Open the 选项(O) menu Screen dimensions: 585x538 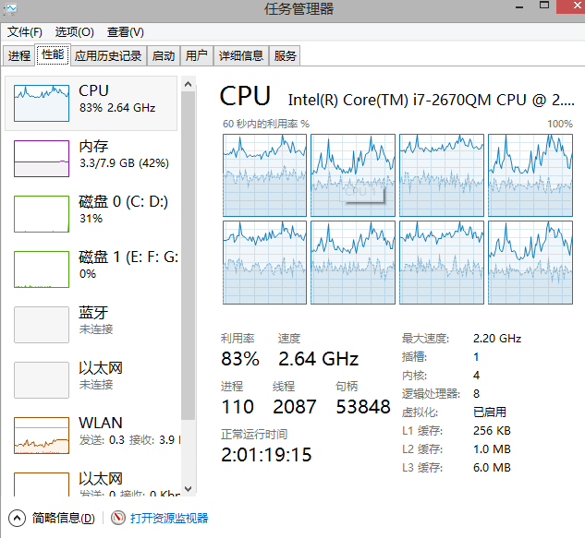pyautogui.click(x=74, y=32)
